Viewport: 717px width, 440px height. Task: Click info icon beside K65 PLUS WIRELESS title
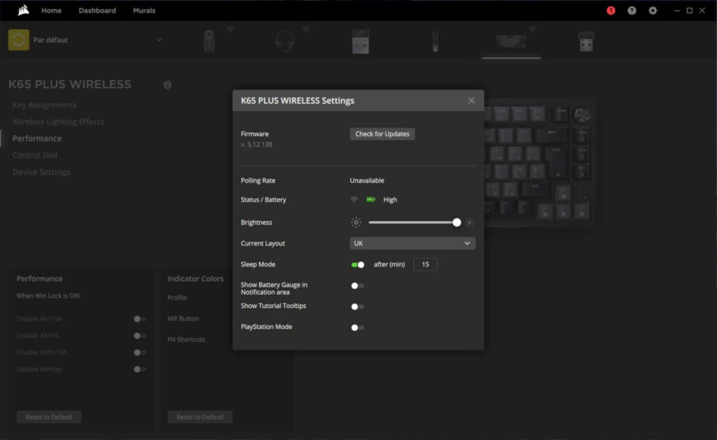167,85
